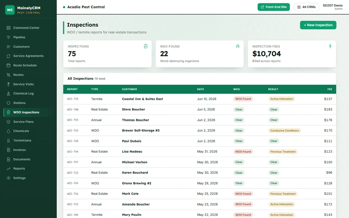This screenshot has height=218, width=349.
Task: Click the New Inspection button
Action: [318, 25]
